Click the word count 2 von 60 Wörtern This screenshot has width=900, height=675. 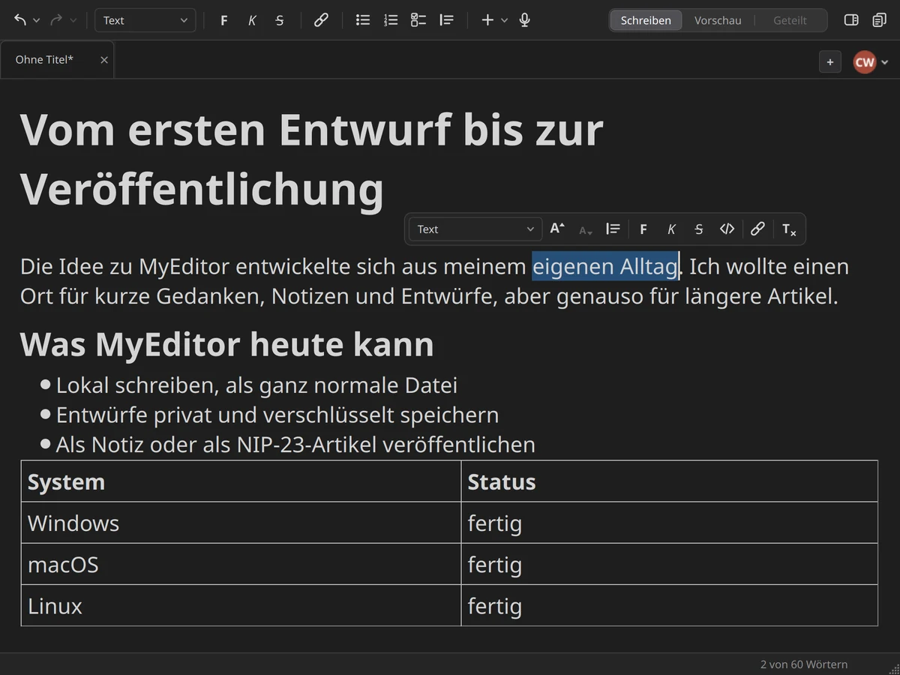pyautogui.click(x=804, y=664)
